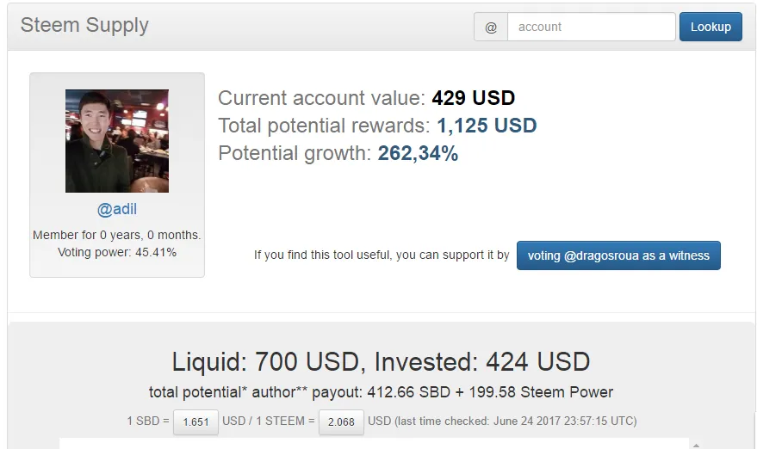The image size is (757, 449).
Task: Focus the account name input field
Action: click(592, 27)
